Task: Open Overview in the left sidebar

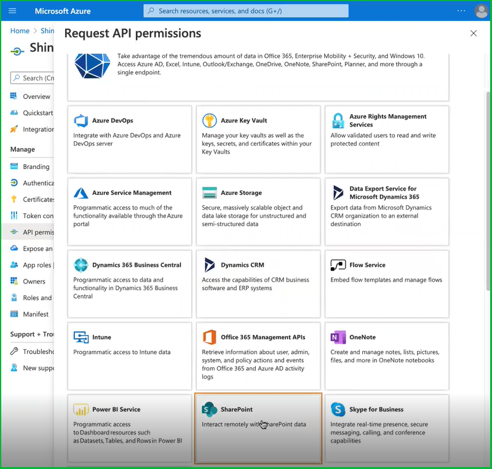Action: 36,97
